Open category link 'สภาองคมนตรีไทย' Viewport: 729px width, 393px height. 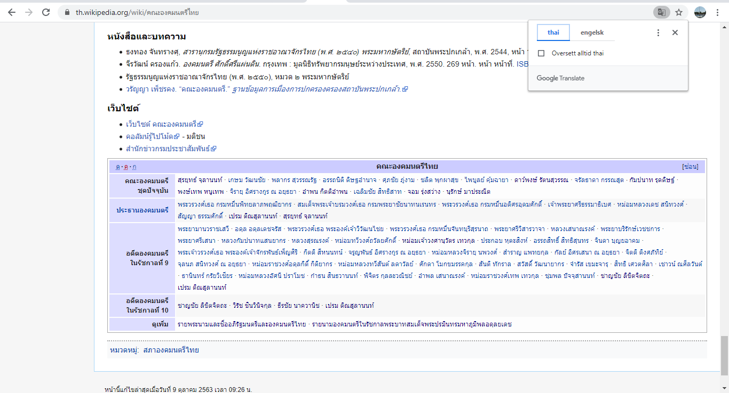(171, 350)
